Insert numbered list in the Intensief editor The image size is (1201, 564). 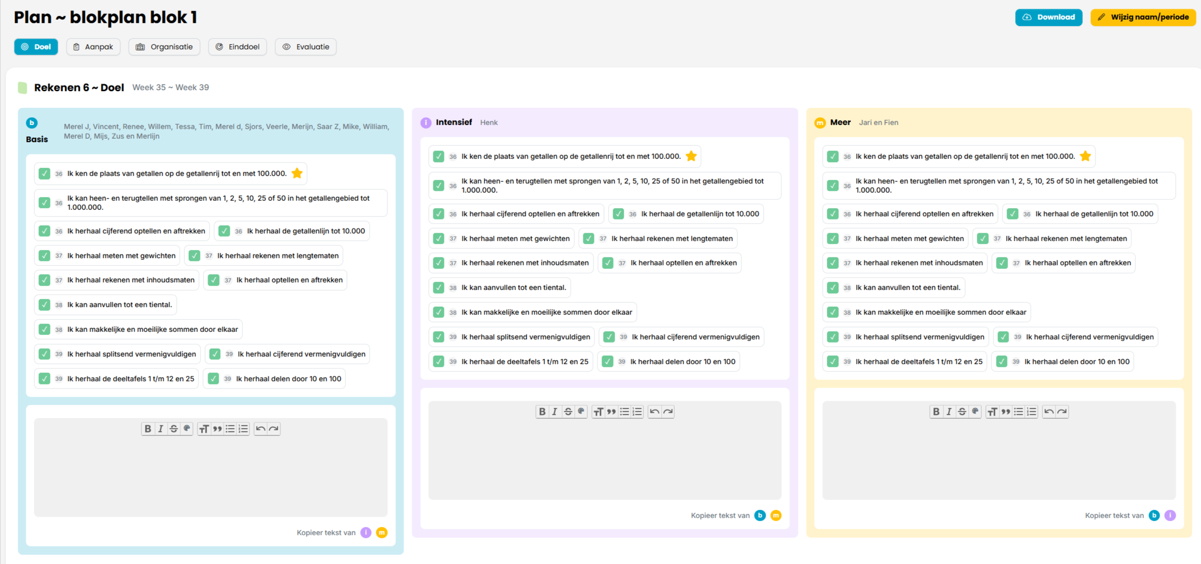coord(637,412)
